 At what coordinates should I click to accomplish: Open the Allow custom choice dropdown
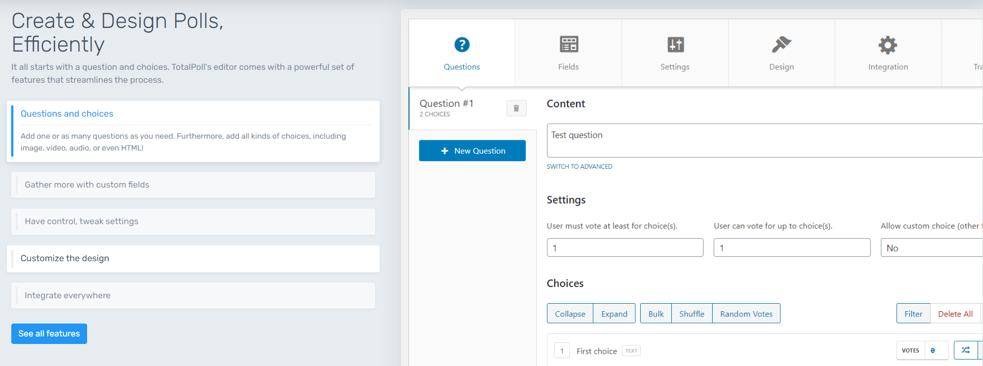pyautogui.click(x=932, y=248)
